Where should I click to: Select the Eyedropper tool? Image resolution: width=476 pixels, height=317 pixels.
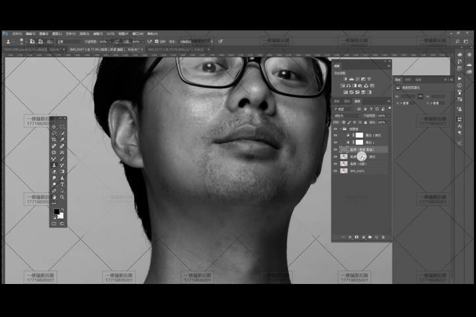point(62,139)
